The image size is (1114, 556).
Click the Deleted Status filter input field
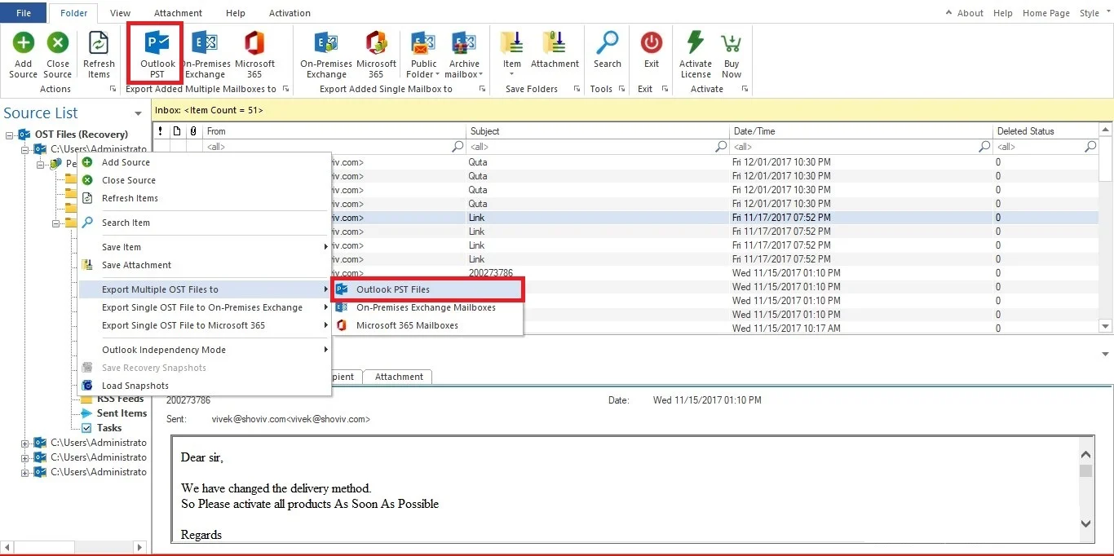click(1046, 147)
